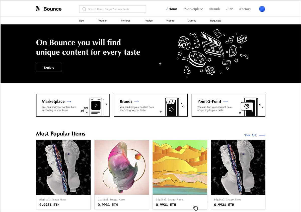The width and height of the screenshot is (301, 212).
Task: Follow the View All link
Action: 255,135
